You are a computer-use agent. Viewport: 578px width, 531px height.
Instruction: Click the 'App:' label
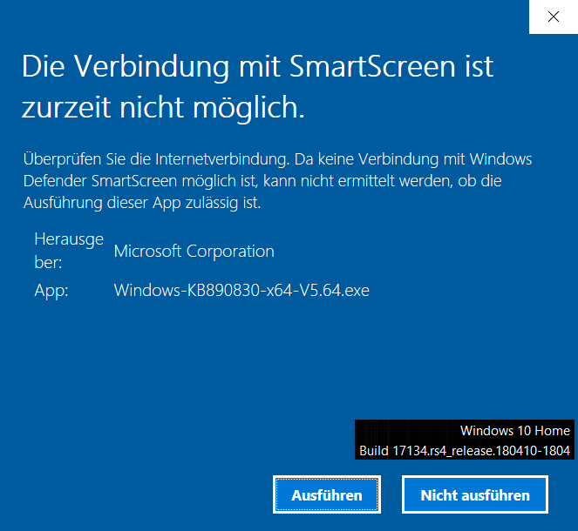tap(51, 291)
